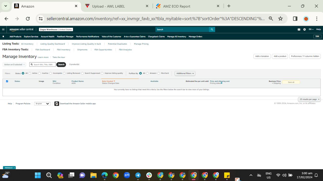Open Performance Notifications in nav bar
This screenshot has height=181, width=323.
88,37
